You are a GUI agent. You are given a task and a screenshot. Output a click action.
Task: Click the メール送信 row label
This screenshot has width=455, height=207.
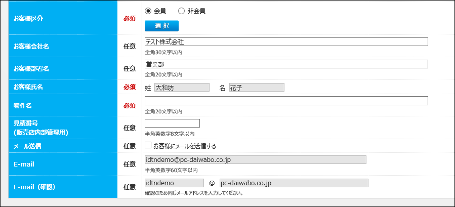tap(27, 146)
